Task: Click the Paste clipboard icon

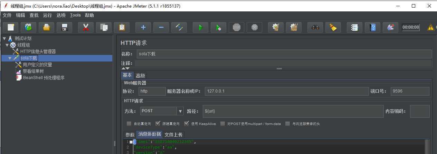Action: 122,27
